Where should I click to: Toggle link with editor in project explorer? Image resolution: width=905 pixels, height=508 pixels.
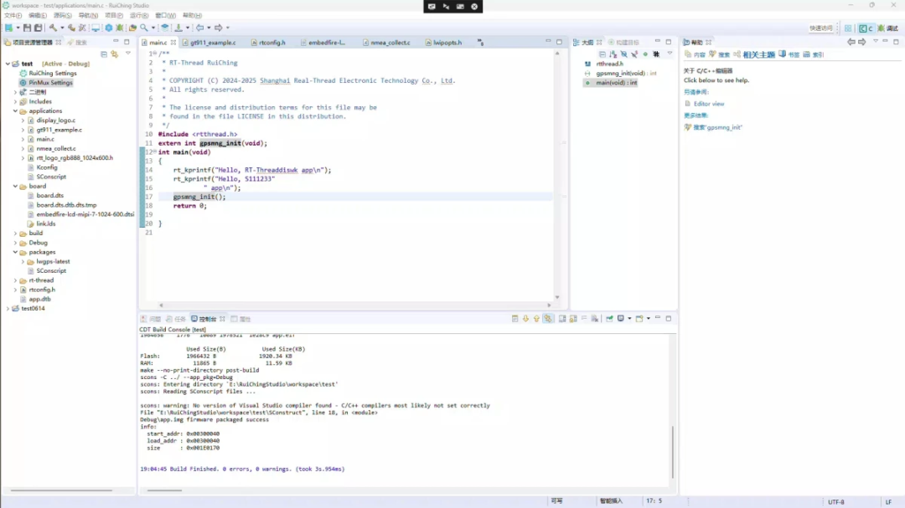[114, 54]
